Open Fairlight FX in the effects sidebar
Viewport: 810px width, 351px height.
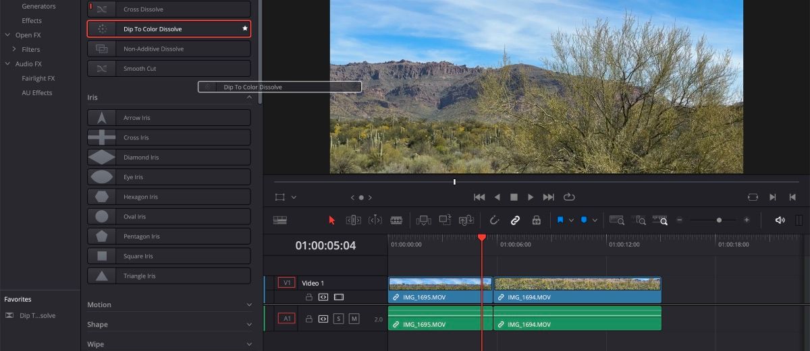tap(38, 78)
